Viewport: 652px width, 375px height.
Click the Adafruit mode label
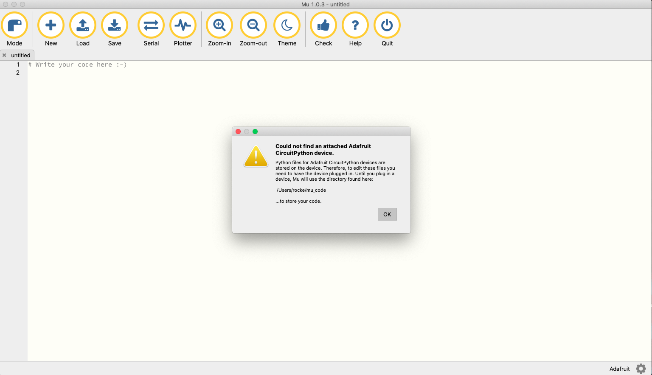coord(619,369)
